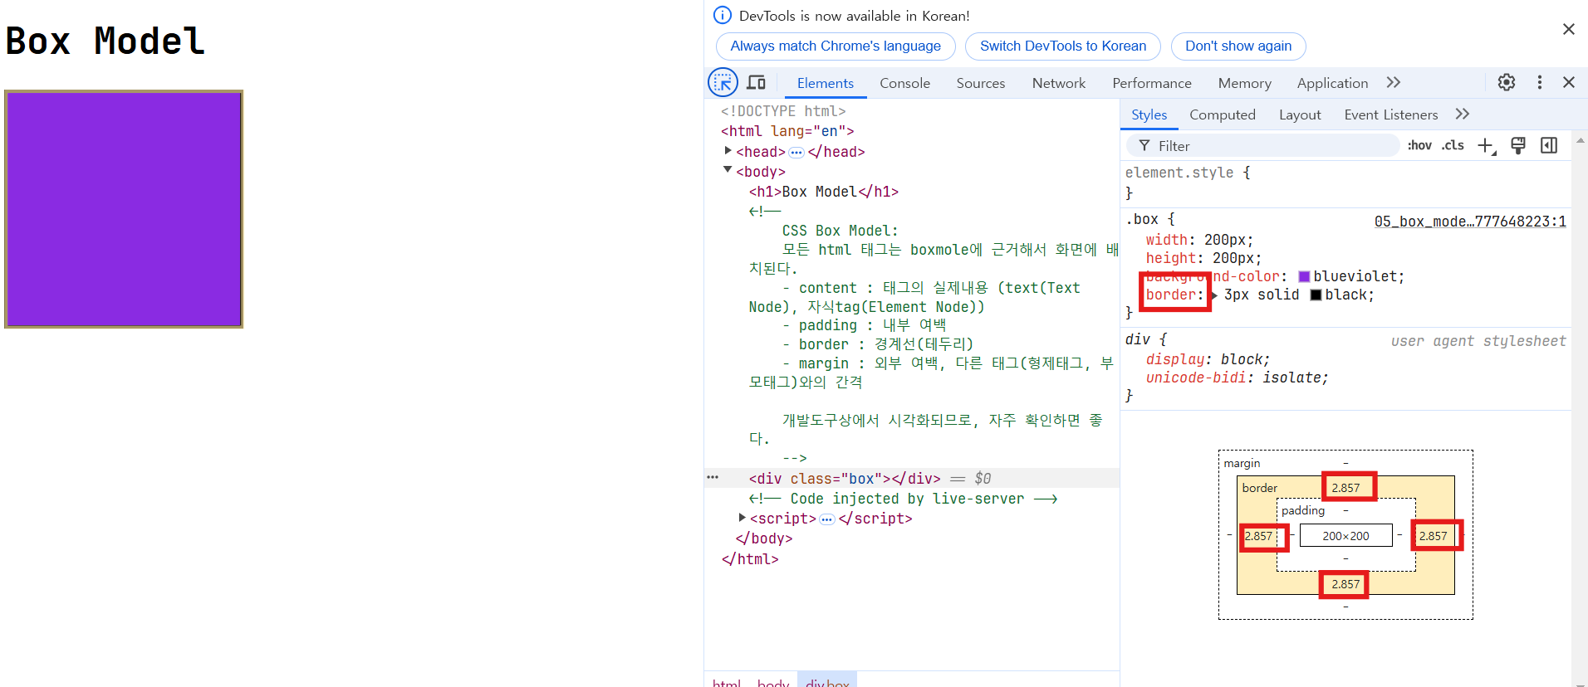Toggle the .cls class editor button
The width and height of the screenshot is (1588, 687).
1453,145
